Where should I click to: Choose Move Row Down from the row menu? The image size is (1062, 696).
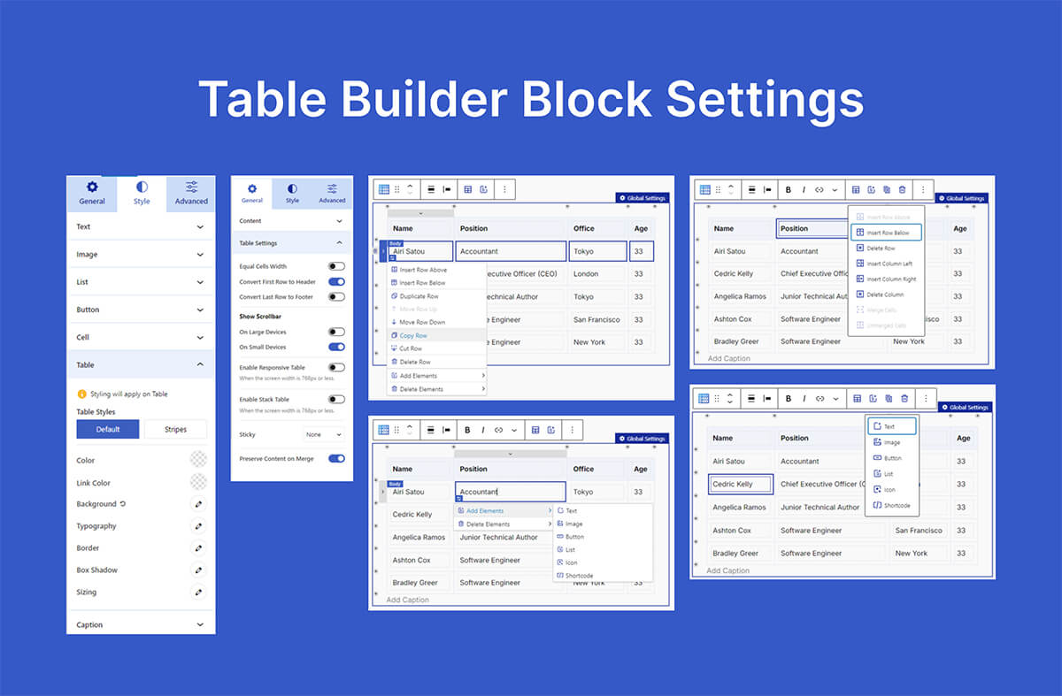pos(437,322)
